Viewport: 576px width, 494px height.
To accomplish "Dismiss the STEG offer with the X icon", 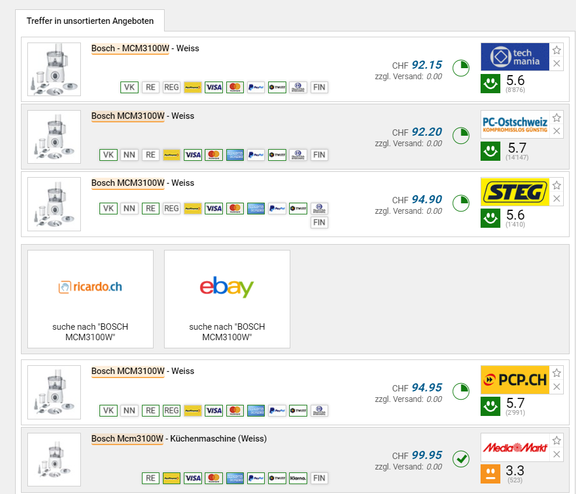I will point(557,199).
